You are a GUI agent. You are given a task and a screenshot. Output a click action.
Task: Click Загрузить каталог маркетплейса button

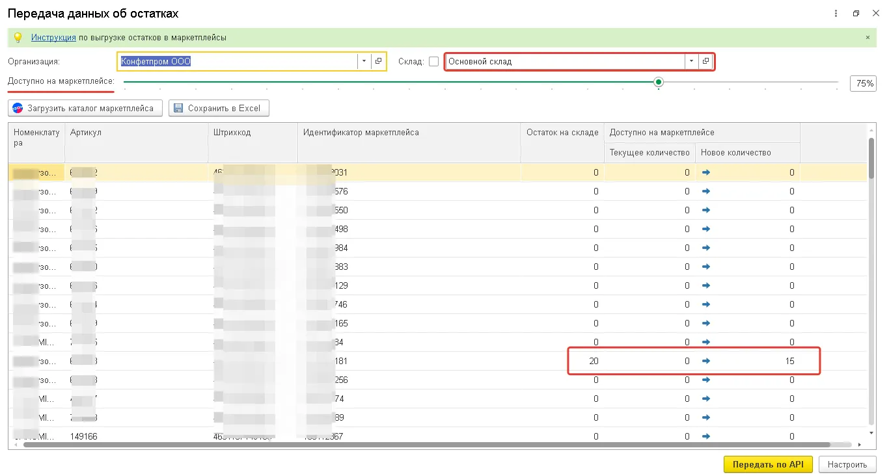85,108
